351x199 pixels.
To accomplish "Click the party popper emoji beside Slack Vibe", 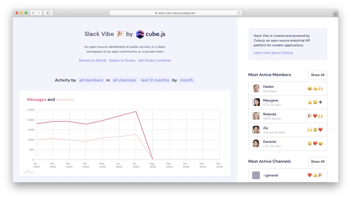I will (120, 34).
